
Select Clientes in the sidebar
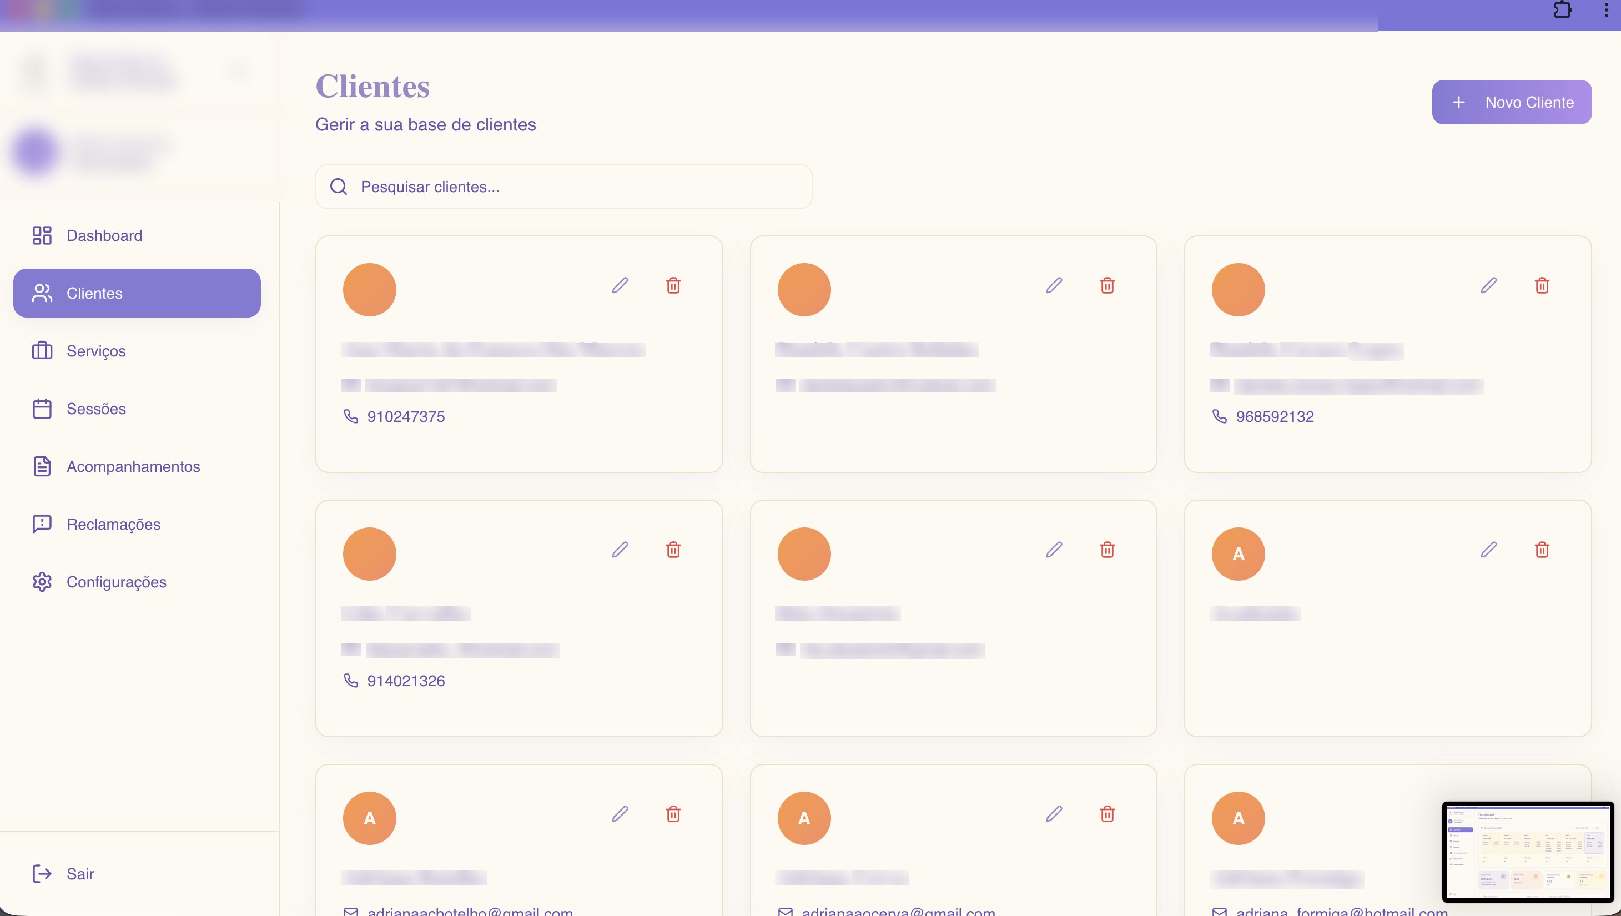(x=137, y=293)
